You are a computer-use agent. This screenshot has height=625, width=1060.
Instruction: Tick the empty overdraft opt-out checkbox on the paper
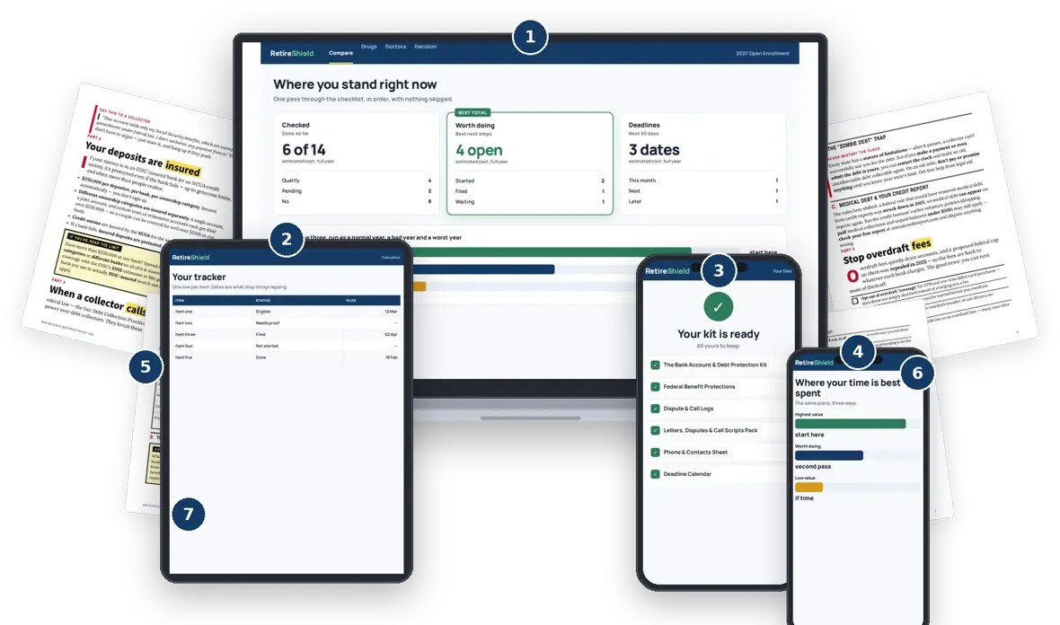click(x=855, y=301)
